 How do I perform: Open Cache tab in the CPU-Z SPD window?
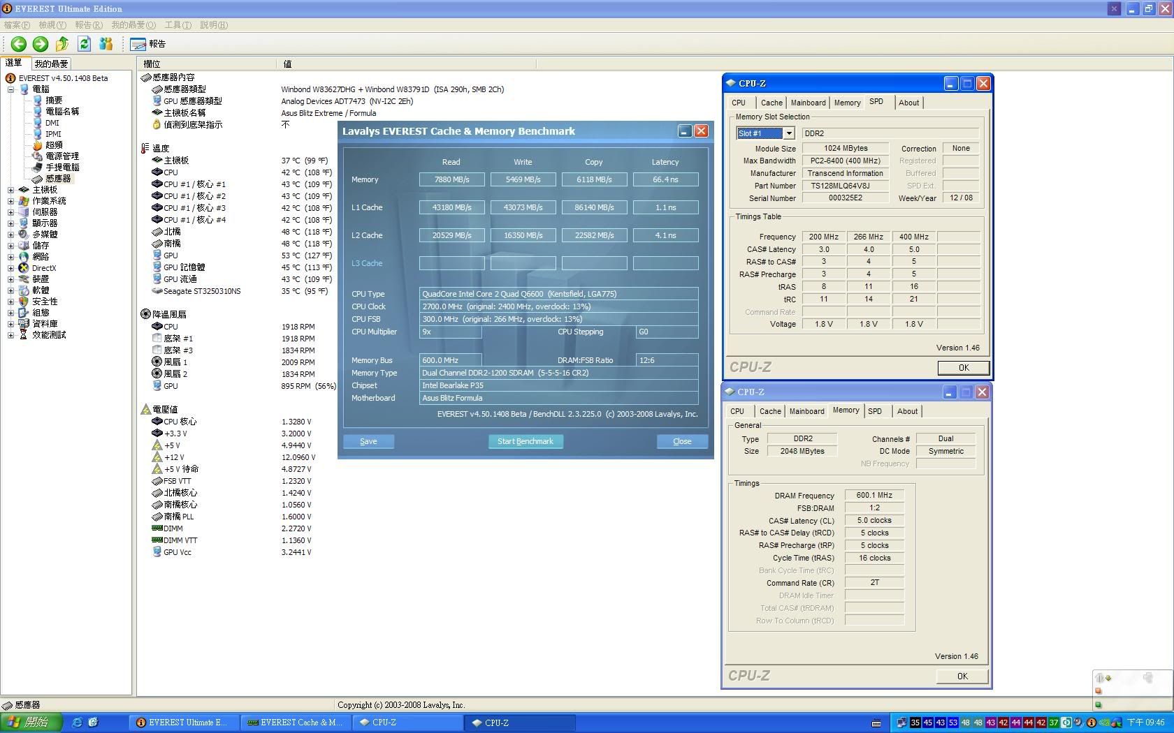click(x=771, y=103)
